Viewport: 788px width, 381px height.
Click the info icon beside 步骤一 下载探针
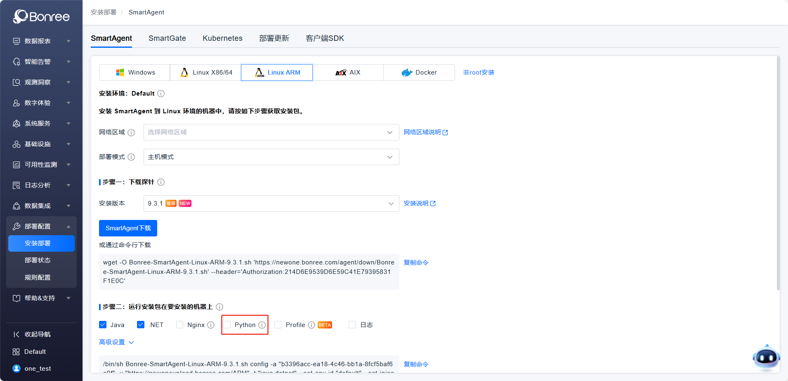click(161, 182)
